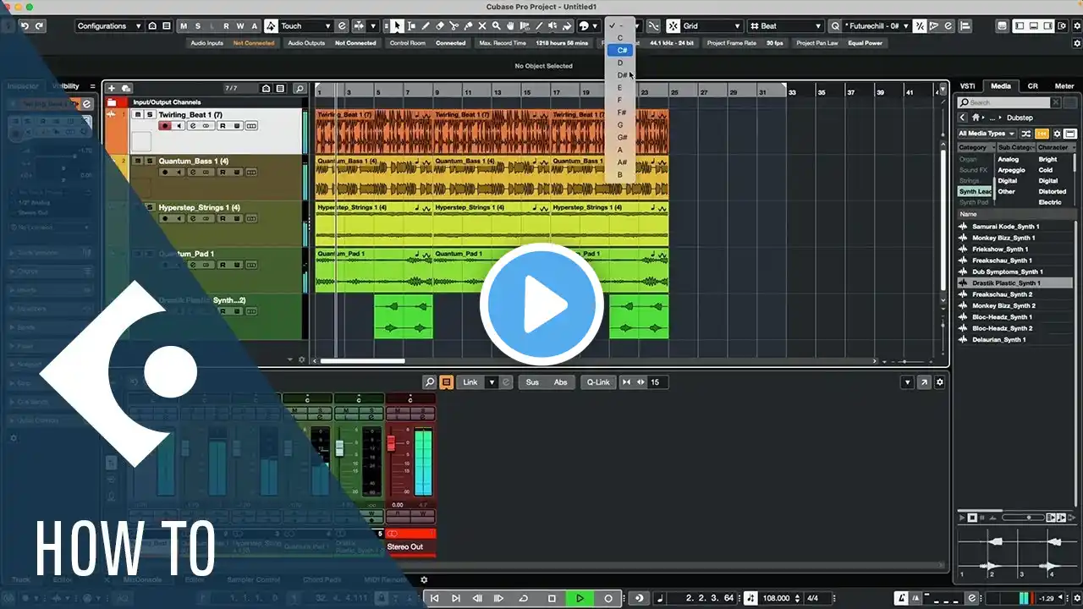
Task: Select the Scissors split tool
Action: point(454,26)
